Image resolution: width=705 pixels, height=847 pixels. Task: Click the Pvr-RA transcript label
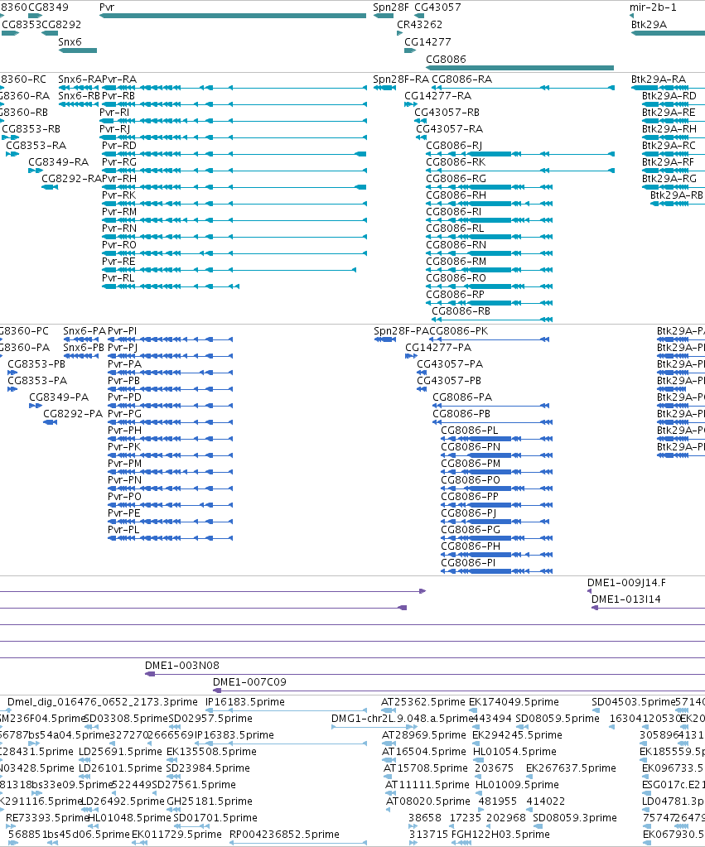pyautogui.click(x=119, y=79)
